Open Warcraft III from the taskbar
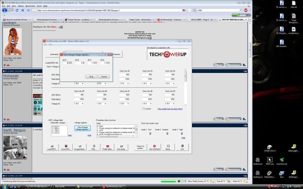The height and width of the screenshot is (189, 303). pos(63,187)
